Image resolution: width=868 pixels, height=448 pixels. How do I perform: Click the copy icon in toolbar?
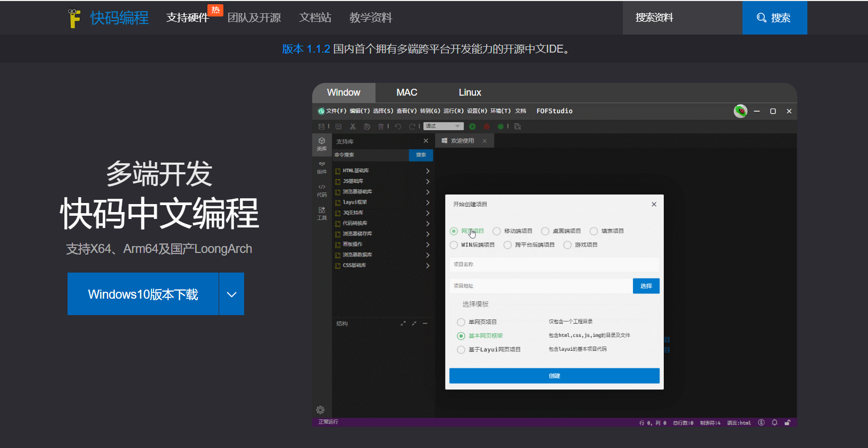367,126
